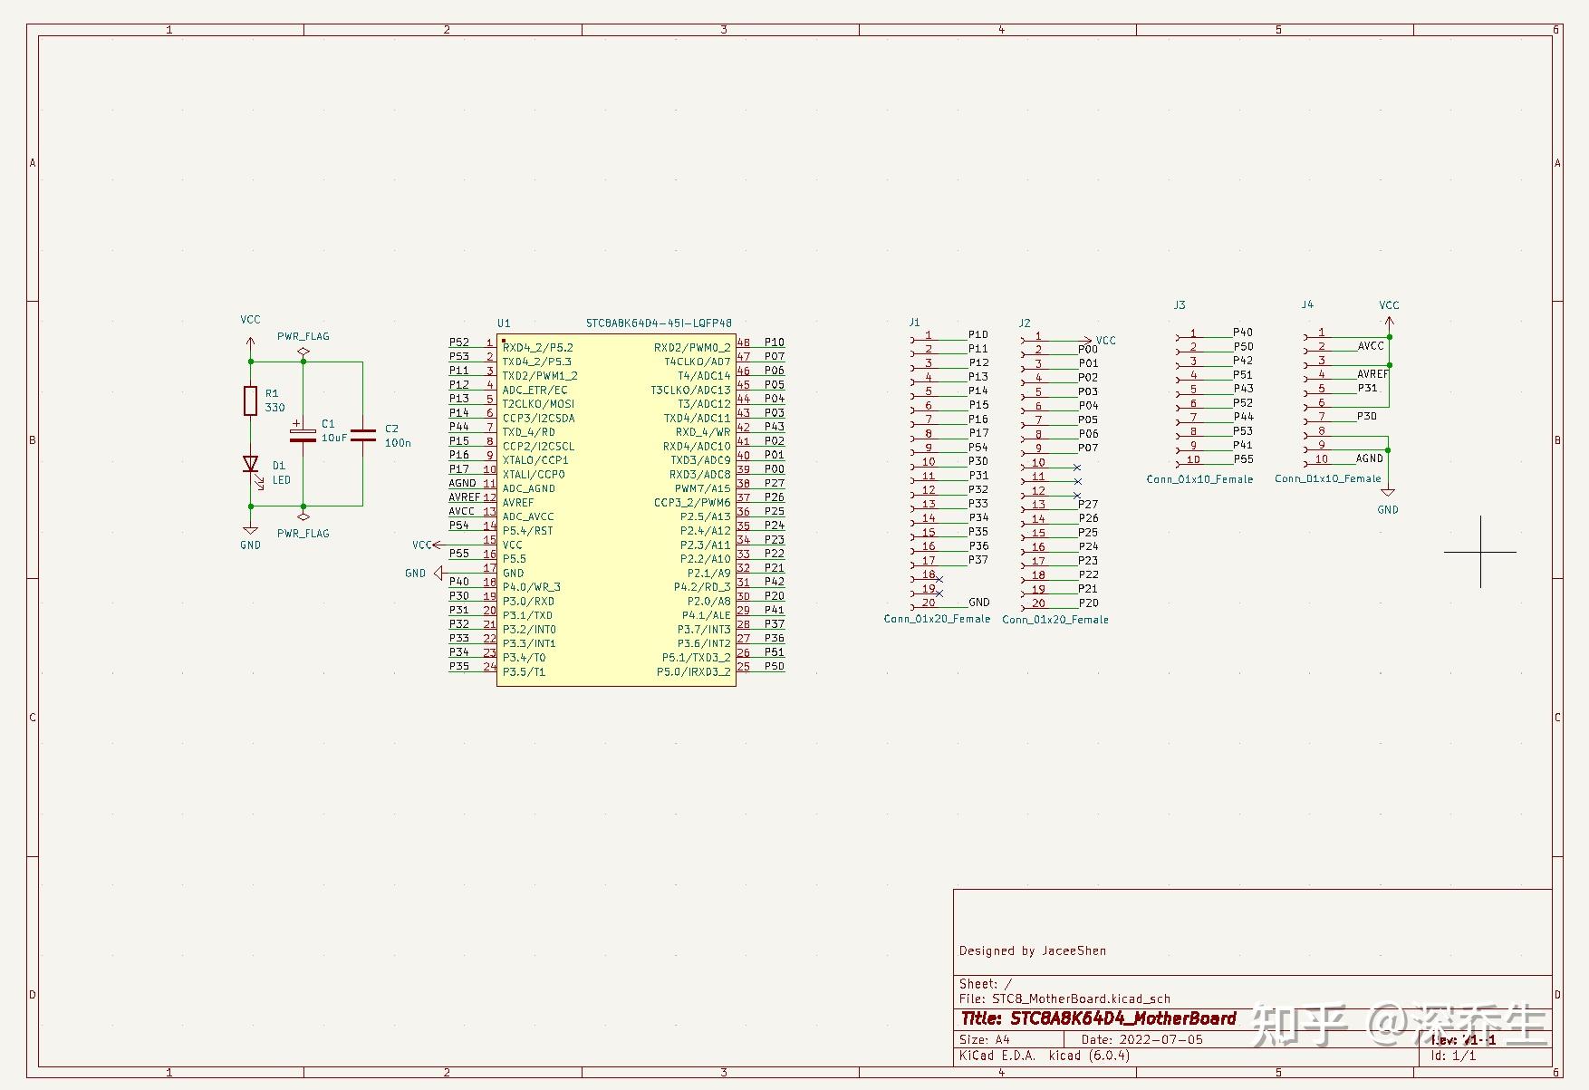This screenshot has height=1090, width=1589.
Task: Select the C2 100n capacitor symbol
Action: pos(363,436)
